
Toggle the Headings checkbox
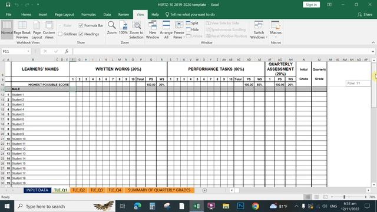coord(81,34)
